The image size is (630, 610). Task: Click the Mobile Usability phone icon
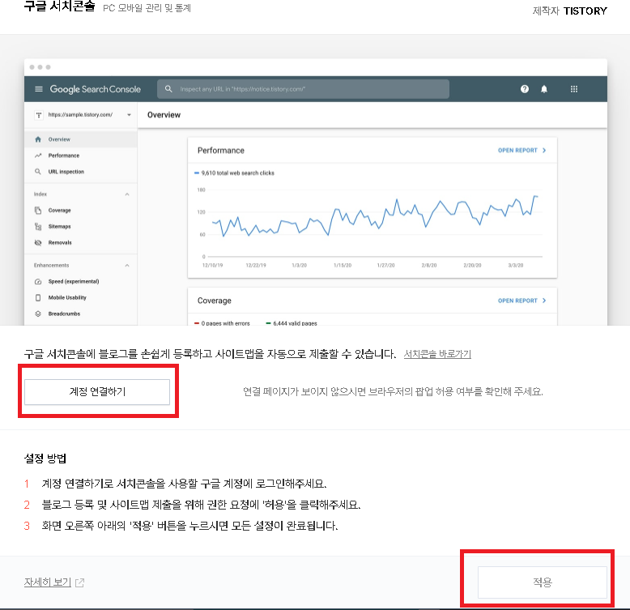pyautogui.click(x=38, y=298)
